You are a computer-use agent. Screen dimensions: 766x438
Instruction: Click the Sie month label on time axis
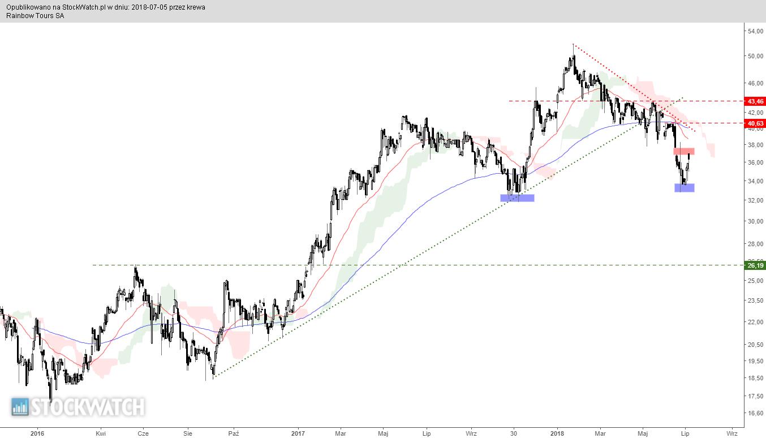pyautogui.click(x=188, y=434)
